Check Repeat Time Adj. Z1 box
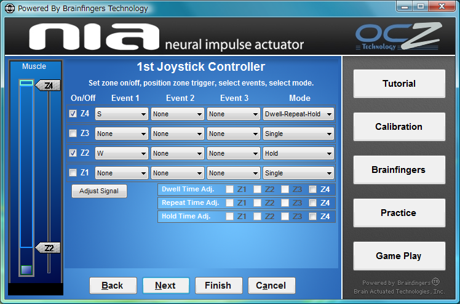 pos(230,202)
